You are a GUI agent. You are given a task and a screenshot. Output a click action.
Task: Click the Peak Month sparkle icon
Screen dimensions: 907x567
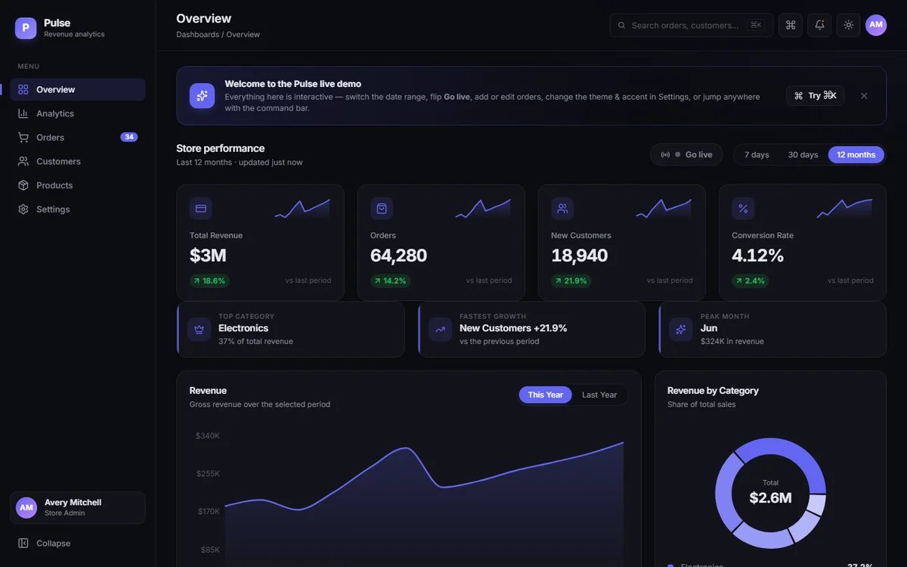click(x=681, y=330)
